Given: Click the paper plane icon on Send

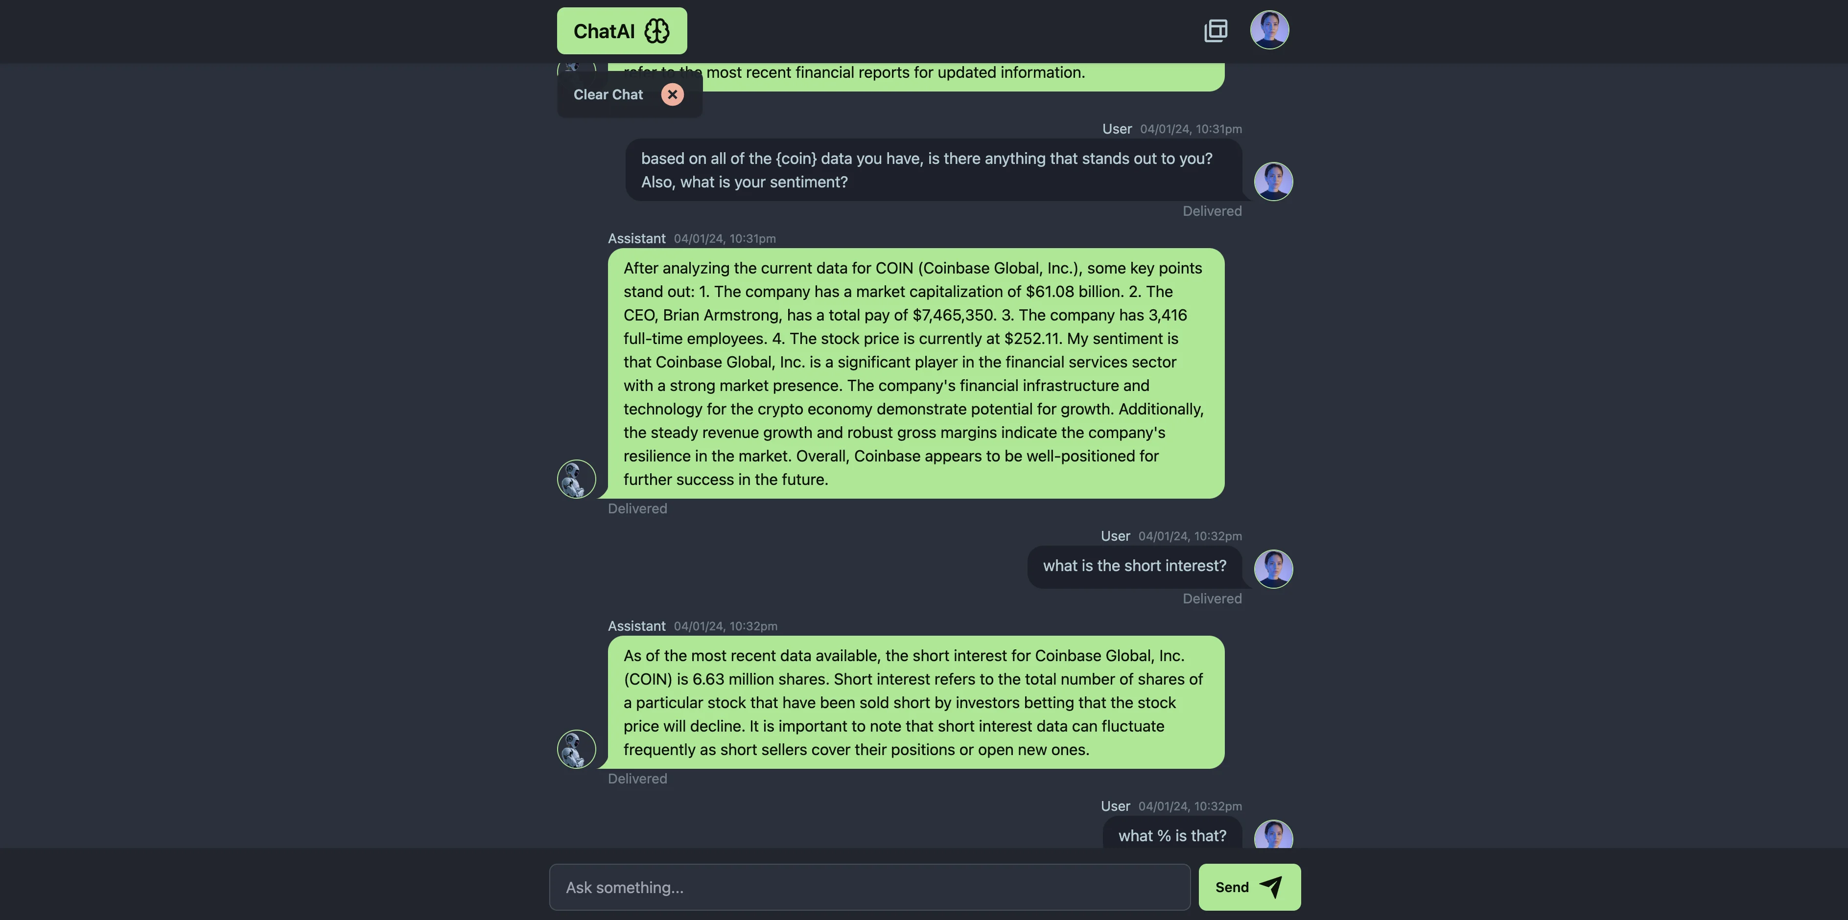Looking at the screenshot, I should pyautogui.click(x=1270, y=887).
